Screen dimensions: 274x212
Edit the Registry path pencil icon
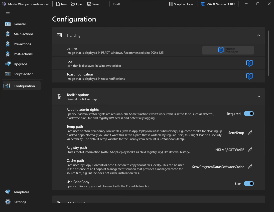[x=250, y=149]
